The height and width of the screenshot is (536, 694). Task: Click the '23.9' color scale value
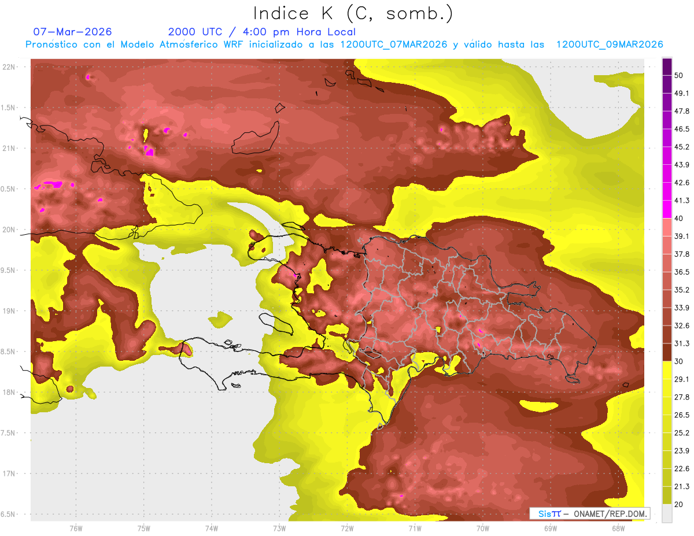click(x=681, y=451)
